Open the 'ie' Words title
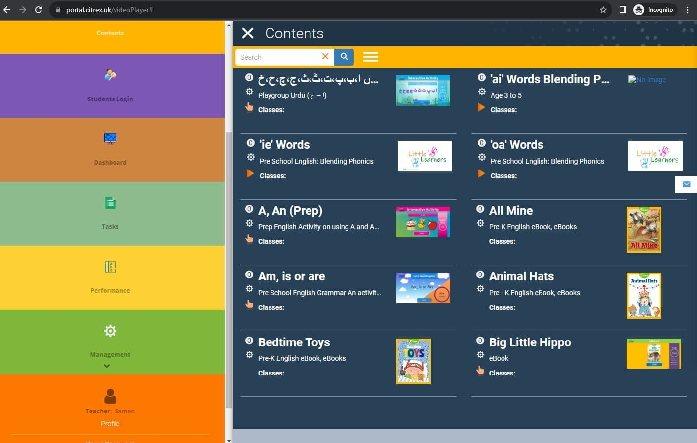Screen dimensions: 697x443 (285, 145)
